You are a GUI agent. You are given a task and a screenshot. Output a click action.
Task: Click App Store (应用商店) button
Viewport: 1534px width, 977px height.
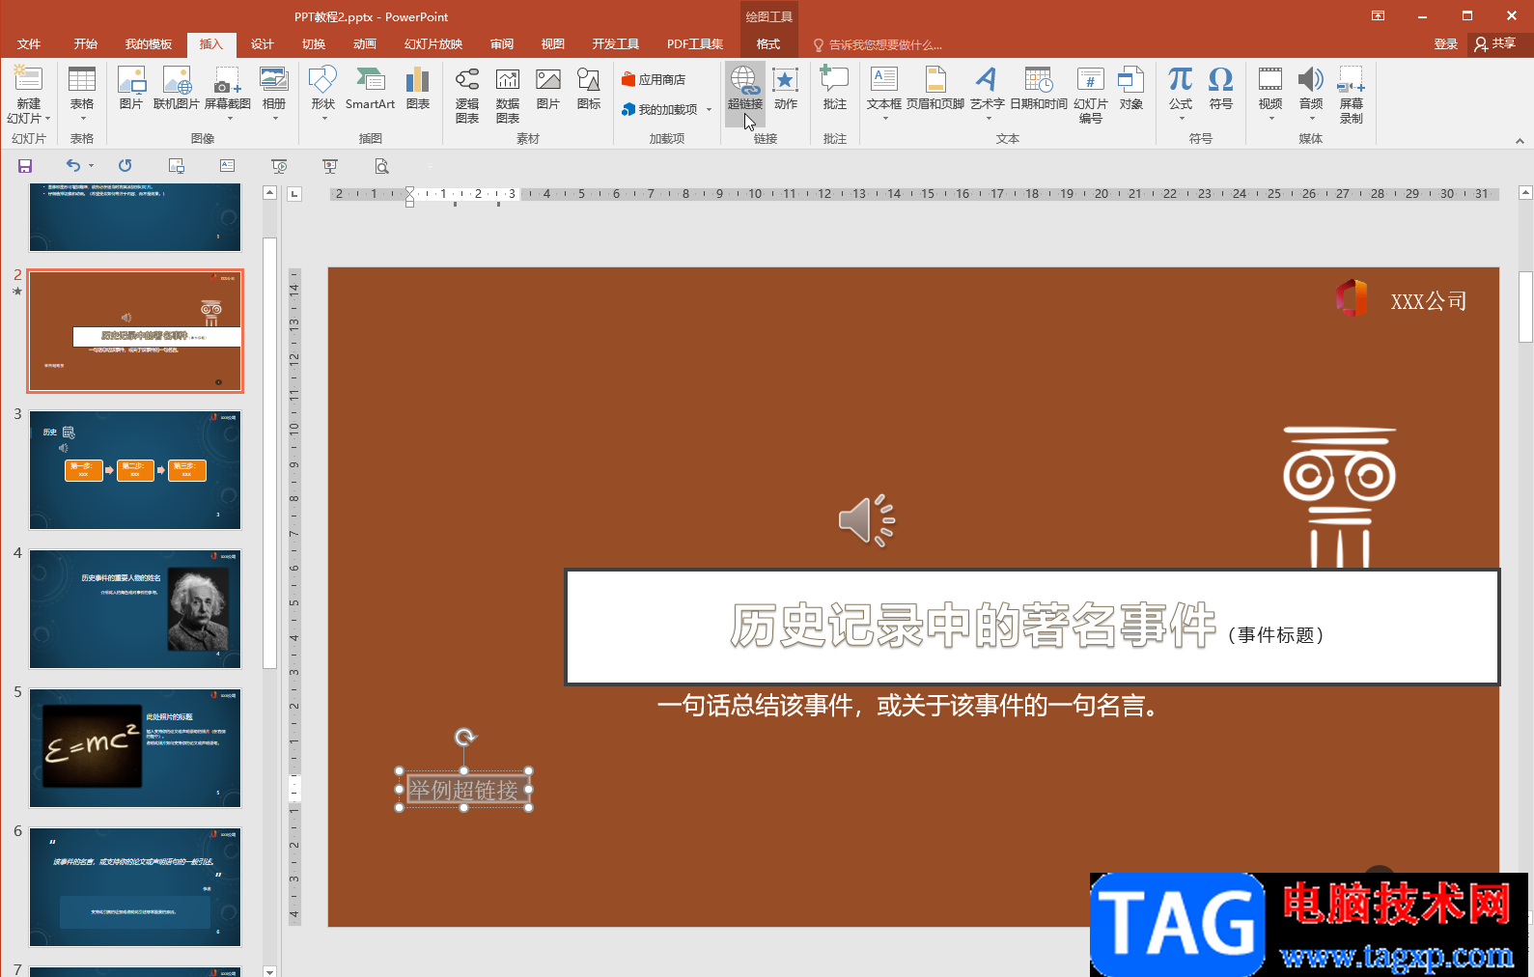pyautogui.click(x=654, y=79)
